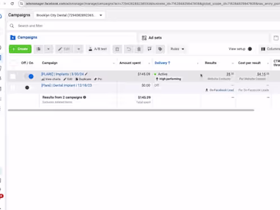Click the trash delete icon
The height and width of the screenshot is (210, 280).
click(x=139, y=49)
